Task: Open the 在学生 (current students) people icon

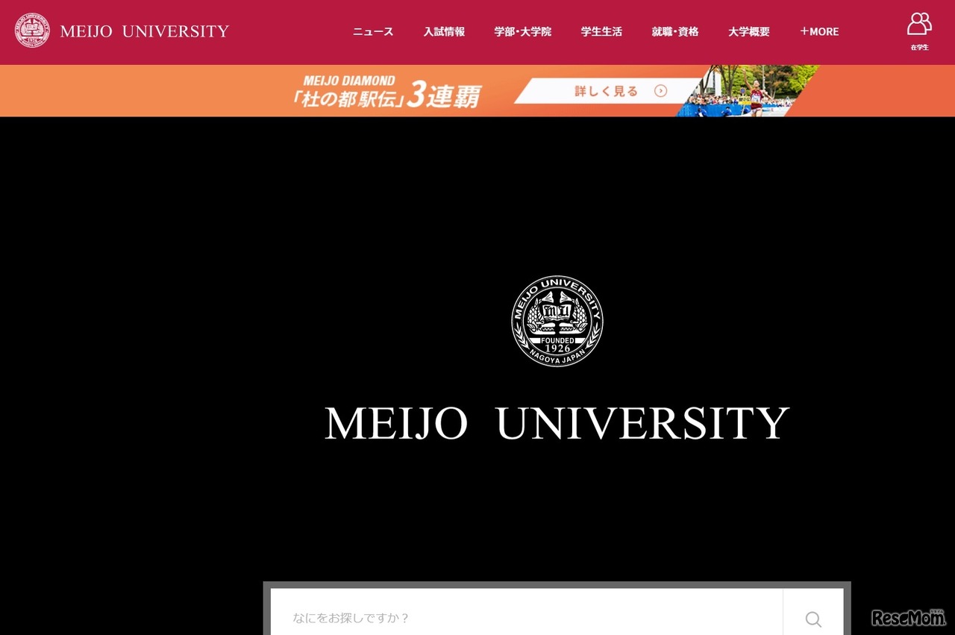Action: tap(919, 25)
